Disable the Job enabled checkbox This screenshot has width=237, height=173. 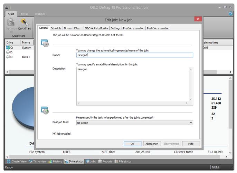(54, 134)
